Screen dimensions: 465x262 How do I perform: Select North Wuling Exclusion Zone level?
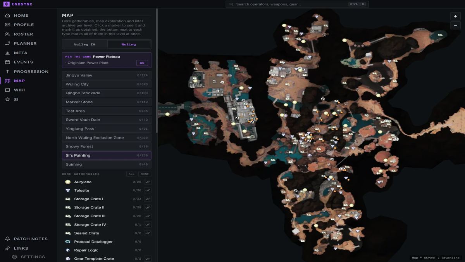coord(107,138)
